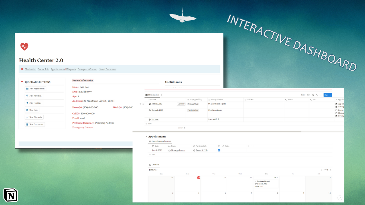
Task: Click the Filter option in the Physician Info toolbar
Action: [x=303, y=95]
